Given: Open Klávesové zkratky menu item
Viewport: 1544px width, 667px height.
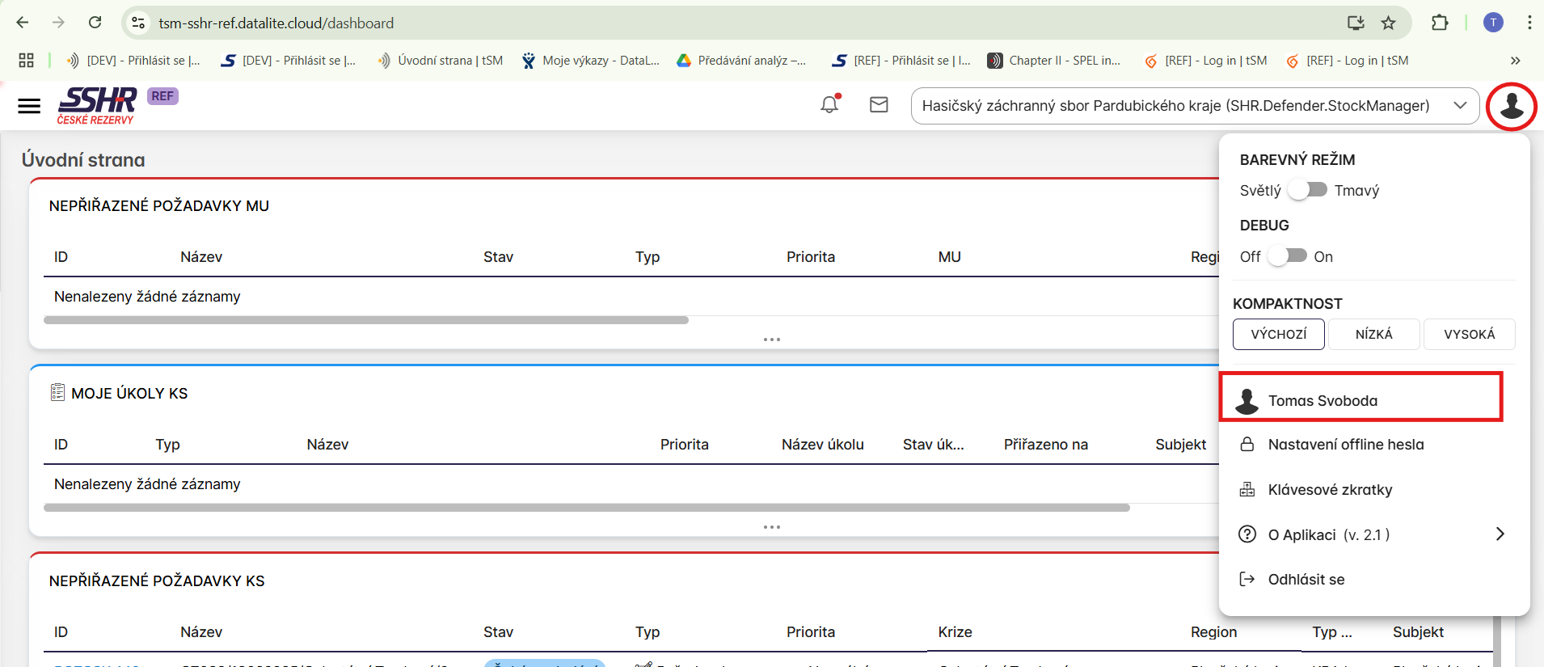Looking at the screenshot, I should point(1330,490).
